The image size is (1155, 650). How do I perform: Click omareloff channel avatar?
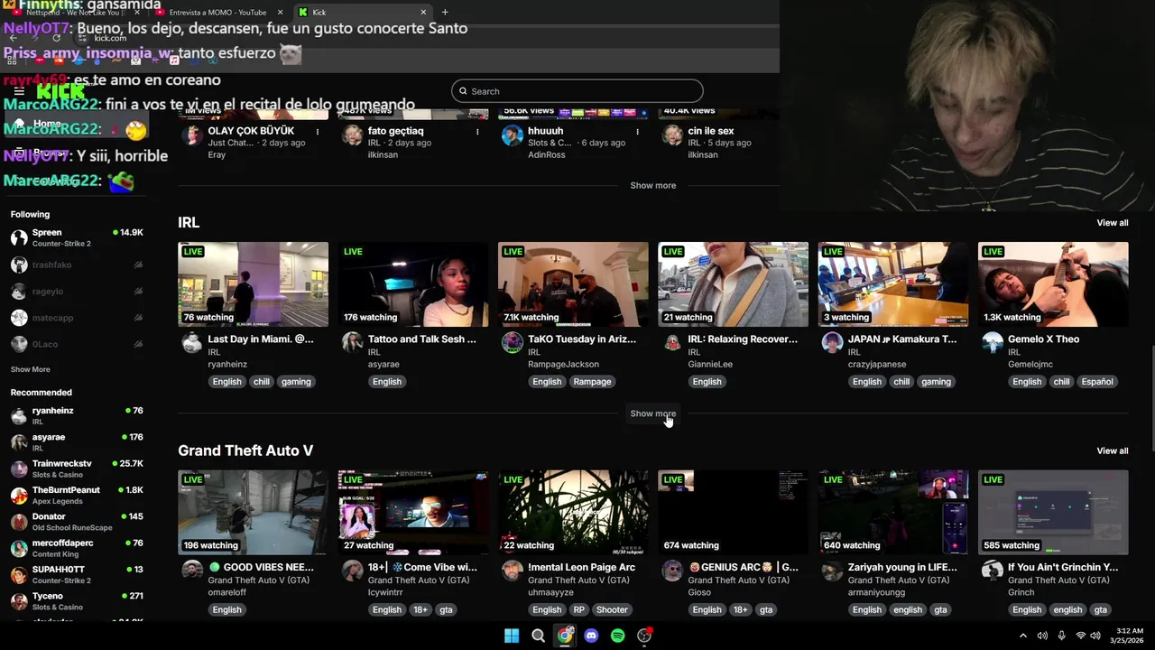(x=191, y=571)
